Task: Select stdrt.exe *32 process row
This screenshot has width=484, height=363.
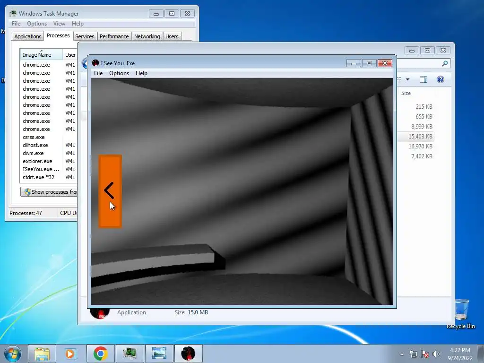Action: pos(49,177)
